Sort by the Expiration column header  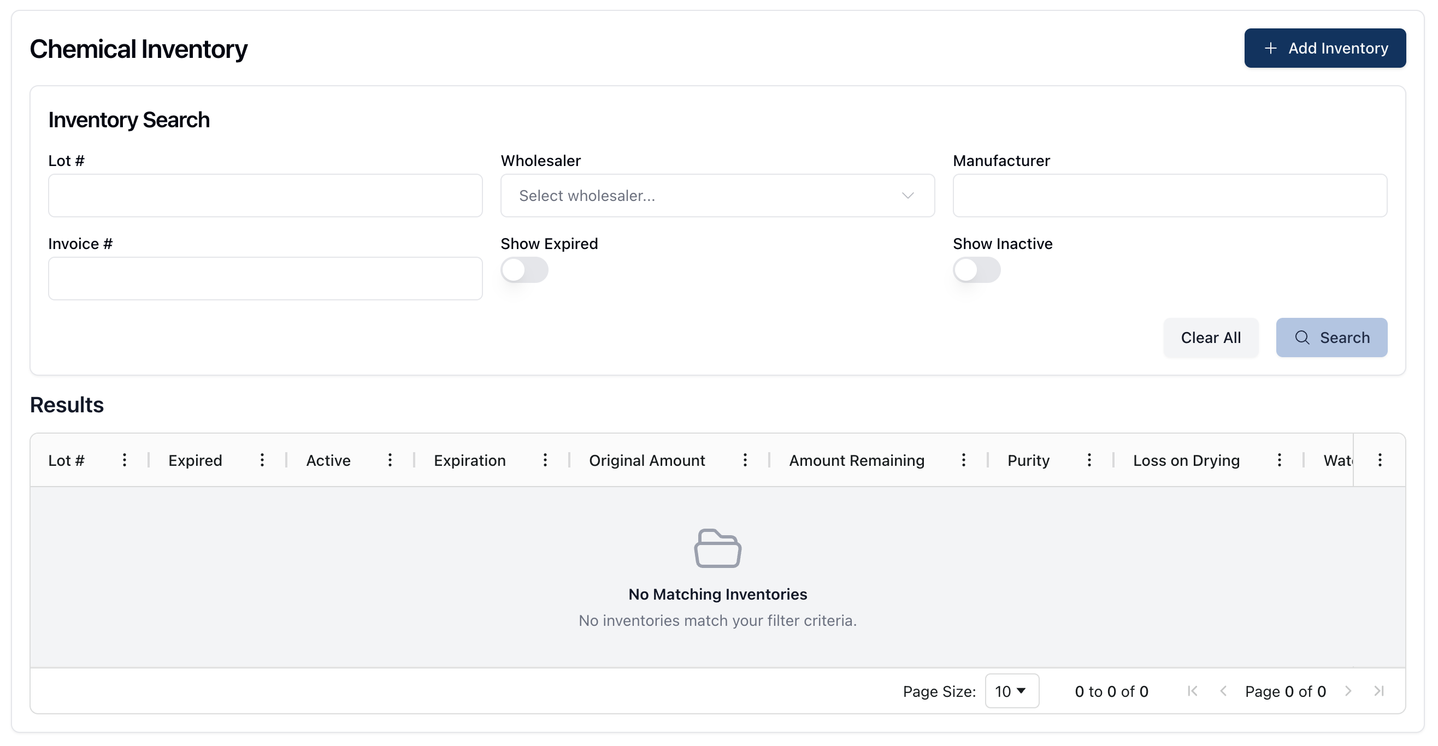[x=469, y=460]
